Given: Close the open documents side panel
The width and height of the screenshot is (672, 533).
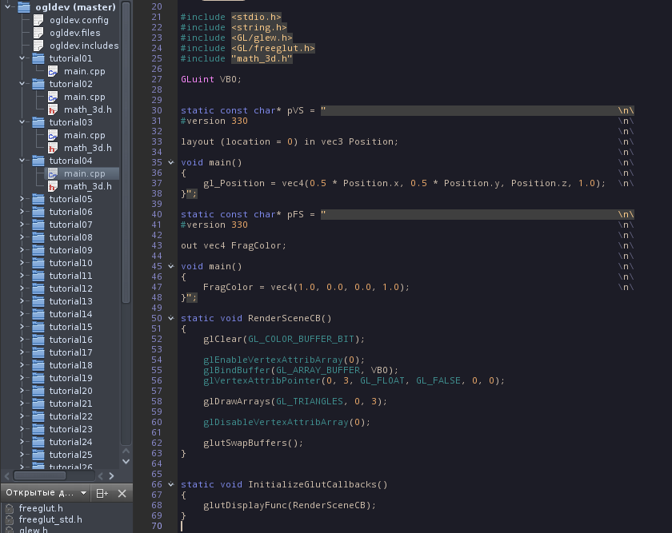Looking at the screenshot, I should [122, 494].
